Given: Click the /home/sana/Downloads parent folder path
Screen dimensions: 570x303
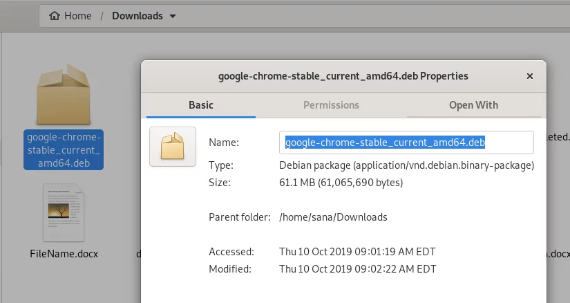Looking at the screenshot, I should [x=333, y=217].
